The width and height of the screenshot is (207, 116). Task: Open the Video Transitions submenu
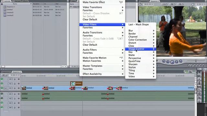[102, 7]
